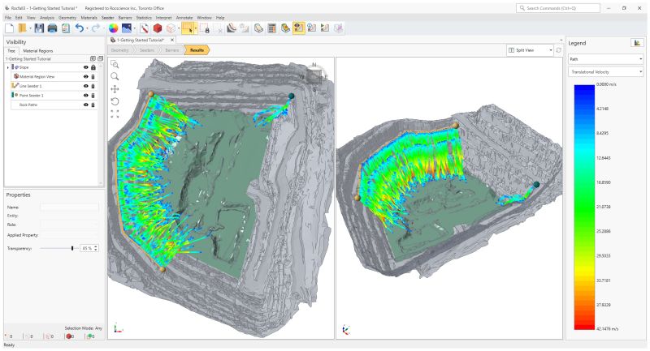
Task: Open the Undo history dropdown arrow
Action: click(x=87, y=28)
